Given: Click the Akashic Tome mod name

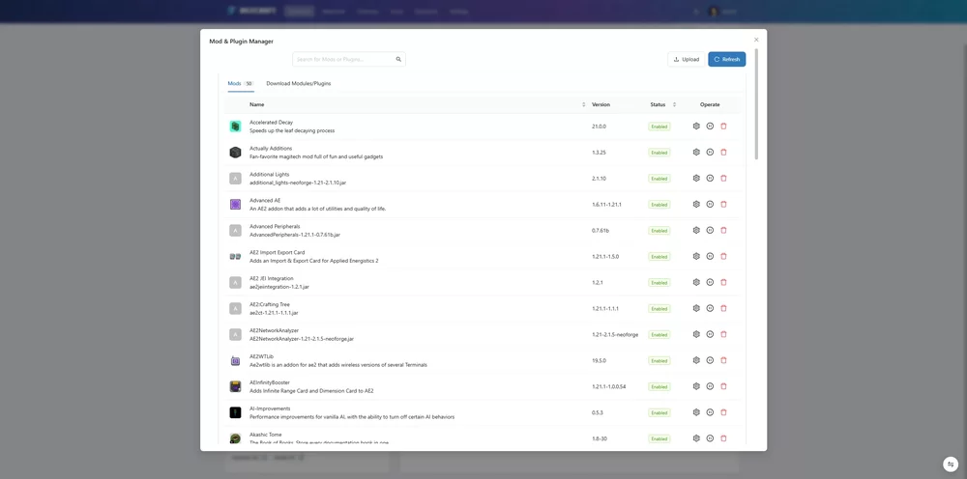Looking at the screenshot, I should pyautogui.click(x=266, y=435).
